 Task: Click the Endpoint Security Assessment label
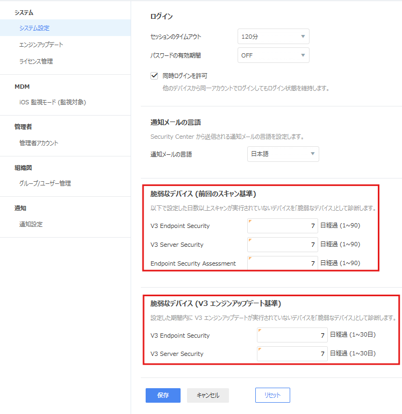tap(193, 263)
